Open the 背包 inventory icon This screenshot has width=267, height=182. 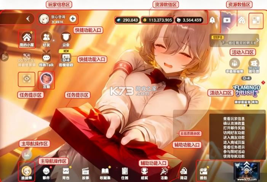click(x=66, y=173)
